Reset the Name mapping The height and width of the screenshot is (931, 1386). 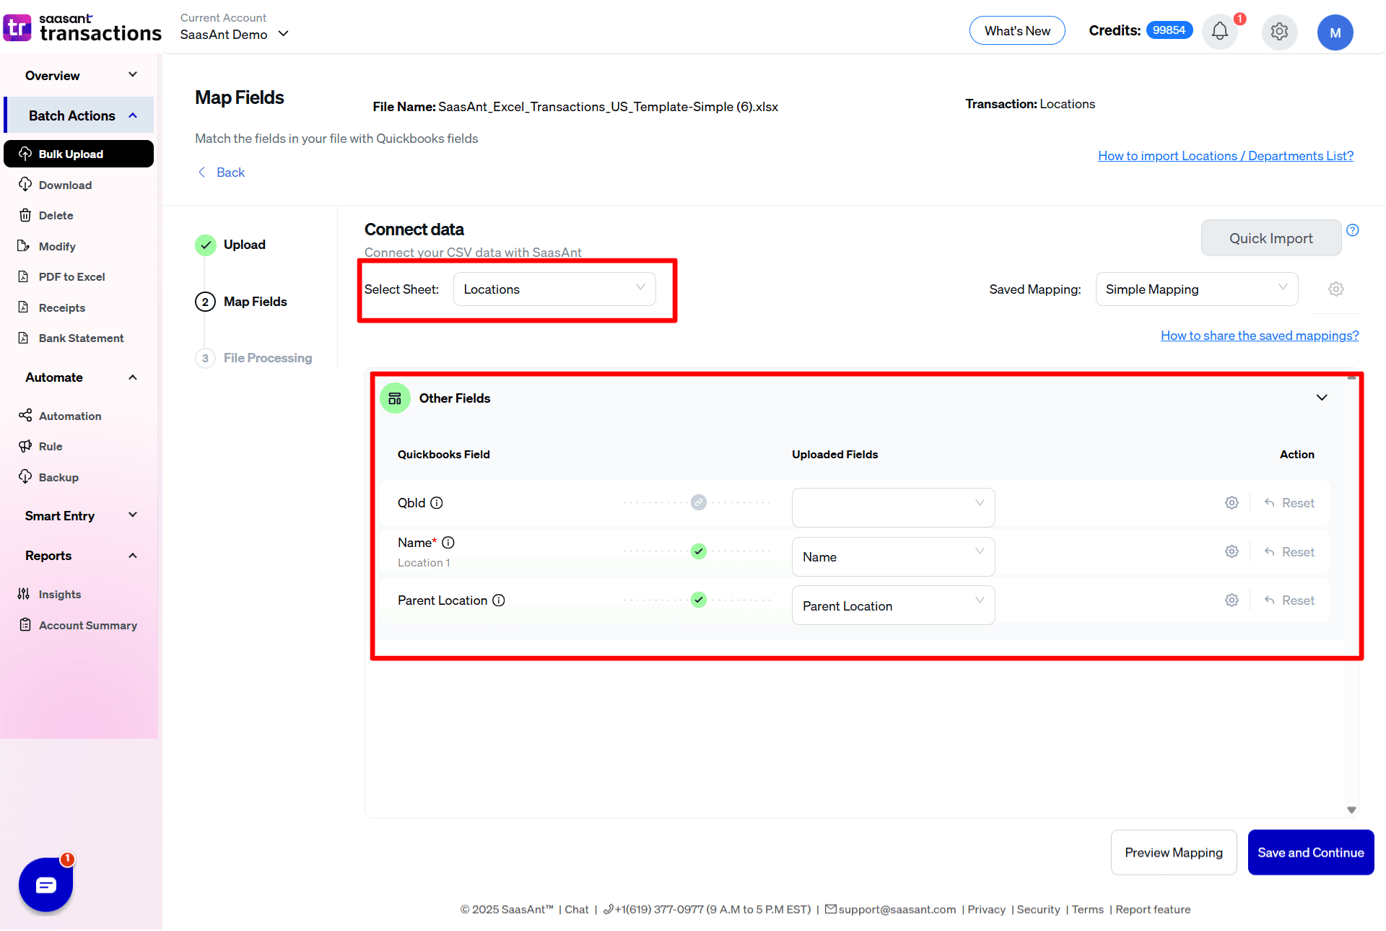tap(1289, 552)
